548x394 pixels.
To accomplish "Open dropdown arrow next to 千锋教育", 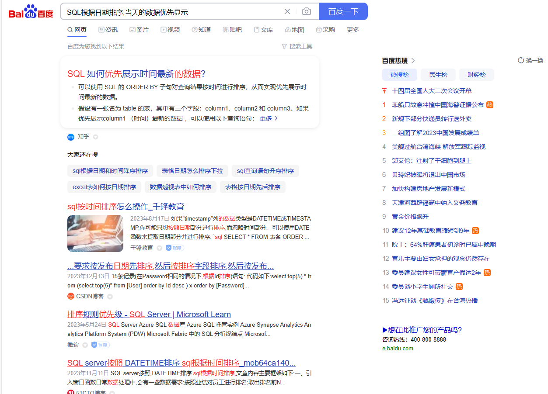I will [159, 248].
